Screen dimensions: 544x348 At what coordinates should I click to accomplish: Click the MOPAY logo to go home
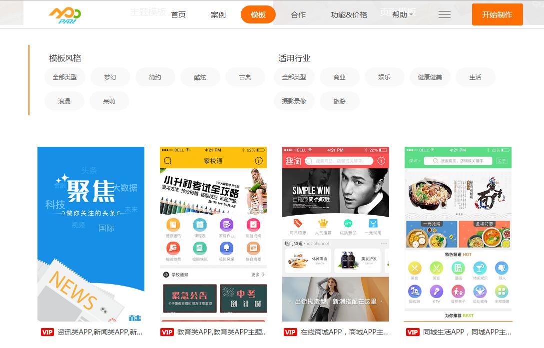pos(64,14)
